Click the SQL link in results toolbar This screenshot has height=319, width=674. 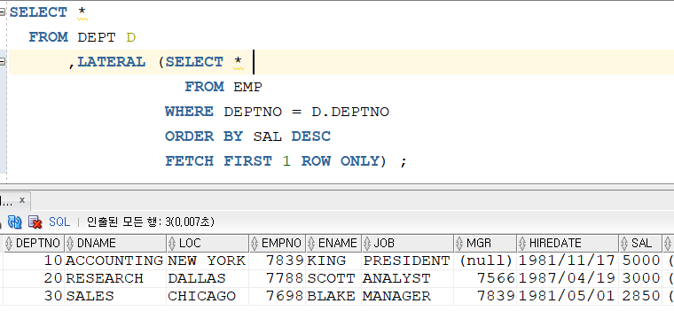59,222
